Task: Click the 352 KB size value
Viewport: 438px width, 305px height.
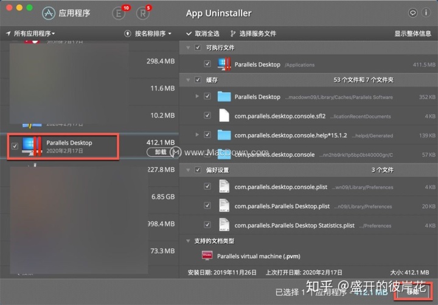Action: (x=427, y=97)
